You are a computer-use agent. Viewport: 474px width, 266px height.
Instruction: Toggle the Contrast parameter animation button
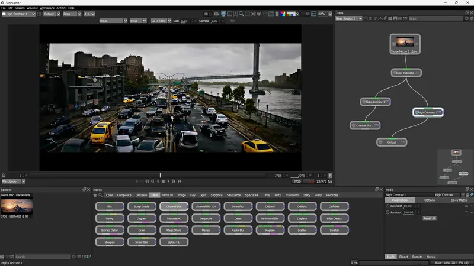click(x=388, y=206)
